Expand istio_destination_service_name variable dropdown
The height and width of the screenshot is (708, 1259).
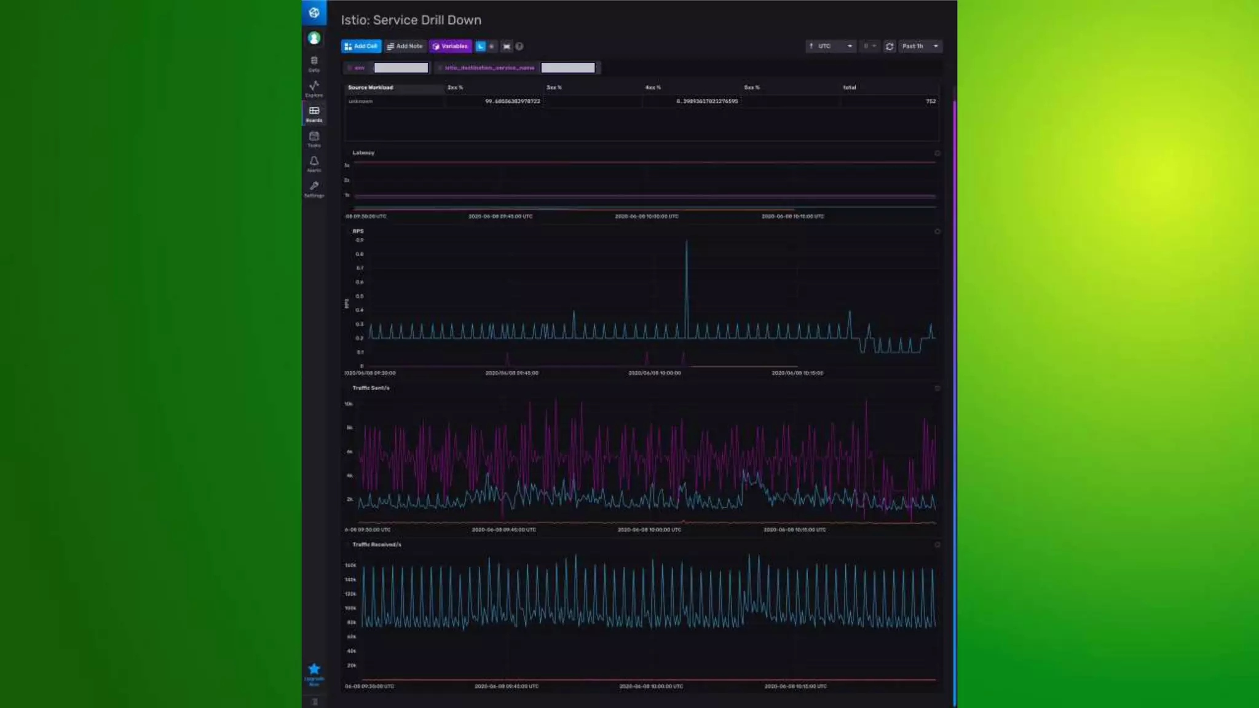(568, 68)
